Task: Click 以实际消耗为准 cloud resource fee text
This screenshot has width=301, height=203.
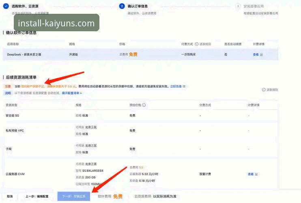Action: (x=165, y=197)
